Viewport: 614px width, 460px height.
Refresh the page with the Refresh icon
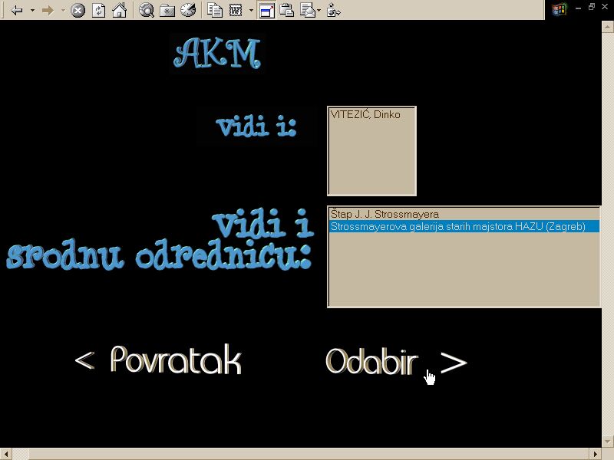[98, 10]
